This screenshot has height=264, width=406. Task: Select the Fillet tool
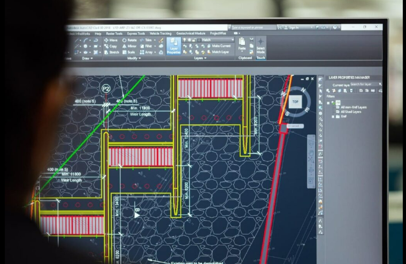tap(146, 46)
